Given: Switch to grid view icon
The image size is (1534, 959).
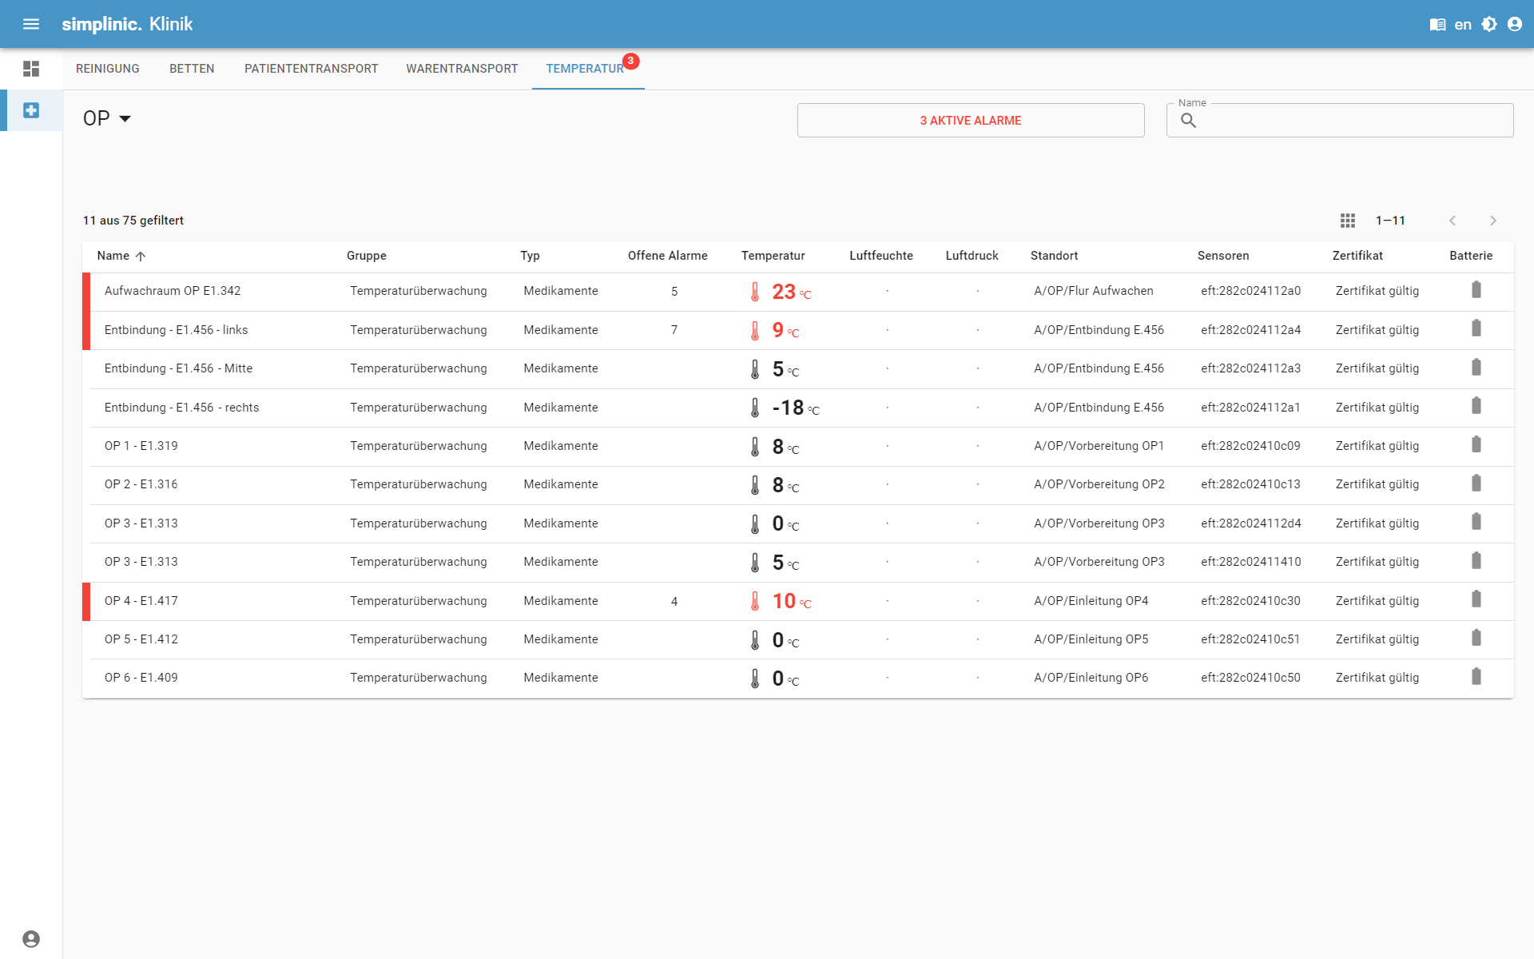Looking at the screenshot, I should [1348, 221].
